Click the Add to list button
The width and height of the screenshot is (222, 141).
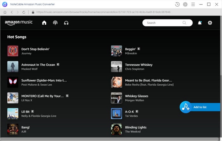200,107
